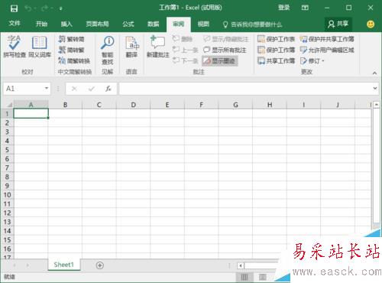Open the 文件 file tab

click(x=15, y=24)
